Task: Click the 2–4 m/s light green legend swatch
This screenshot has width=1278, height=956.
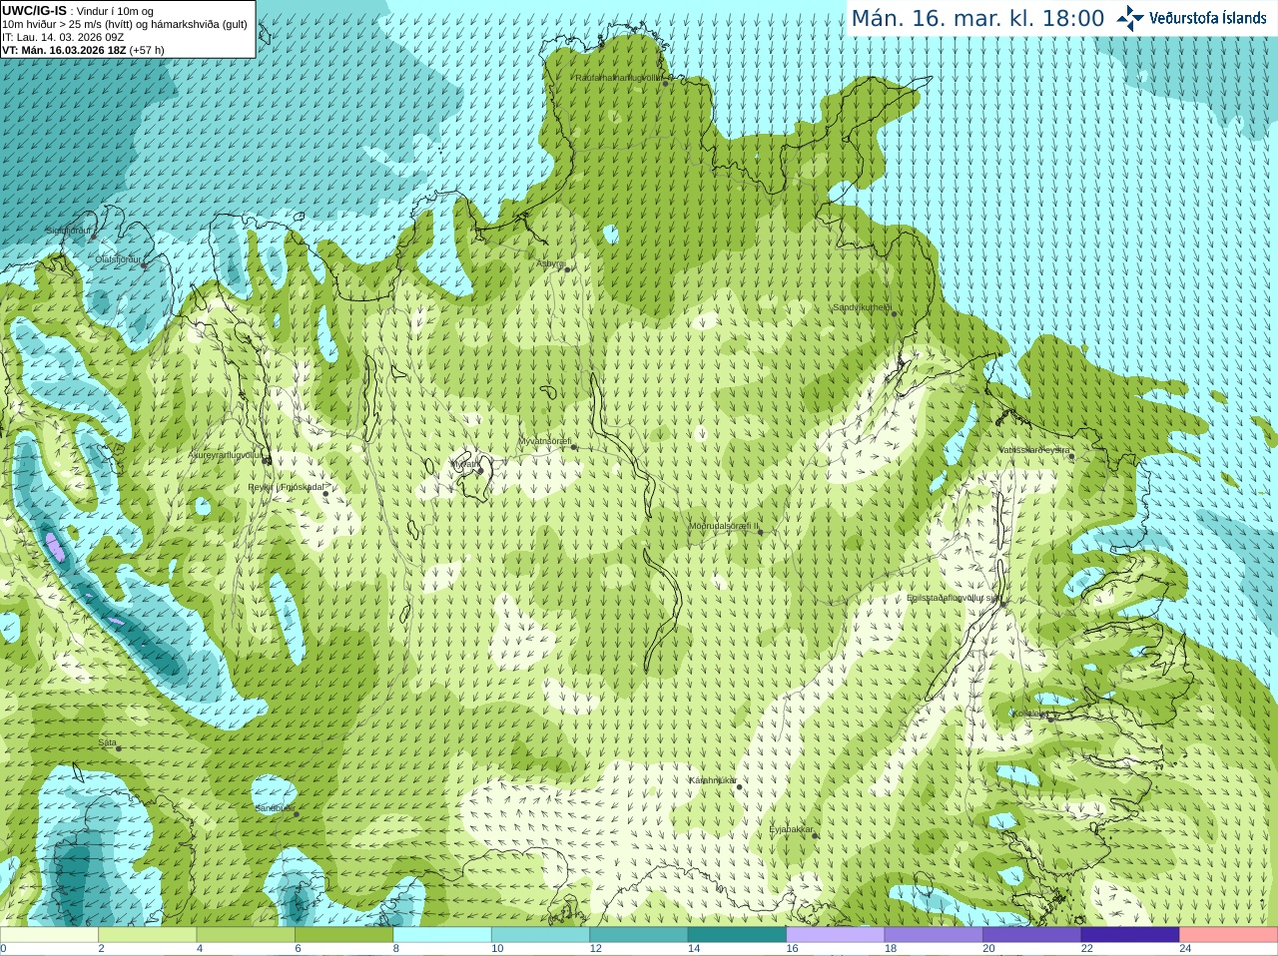Action: [x=147, y=935]
